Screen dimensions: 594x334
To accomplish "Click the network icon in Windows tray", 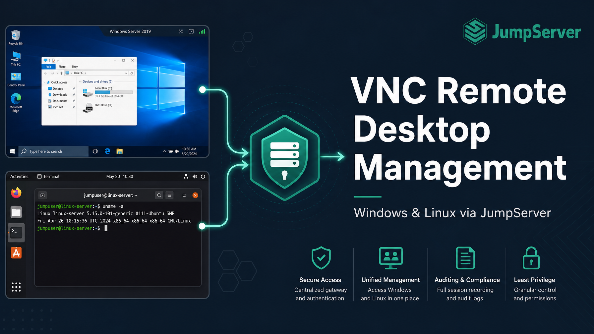I will [x=170, y=151].
